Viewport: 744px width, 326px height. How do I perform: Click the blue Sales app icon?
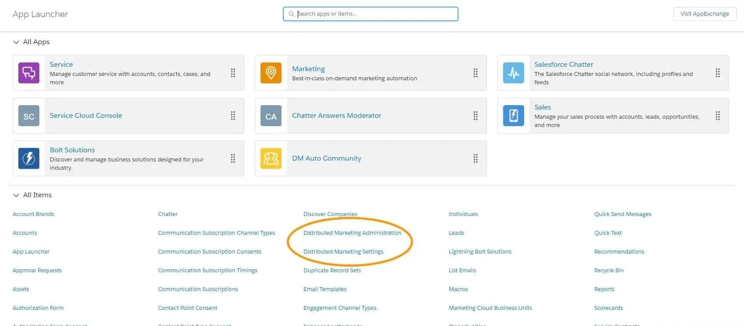tap(513, 116)
